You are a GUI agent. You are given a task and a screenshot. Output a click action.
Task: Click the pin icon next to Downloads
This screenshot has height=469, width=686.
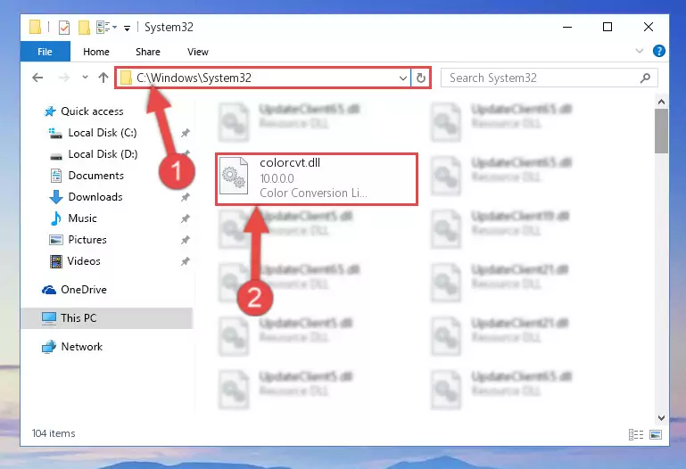pos(186,197)
